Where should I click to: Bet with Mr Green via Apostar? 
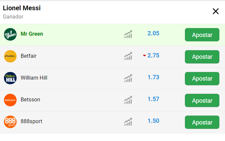[202, 35]
